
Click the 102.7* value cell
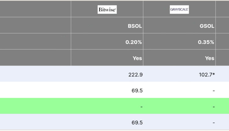click(x=207, y=74)
